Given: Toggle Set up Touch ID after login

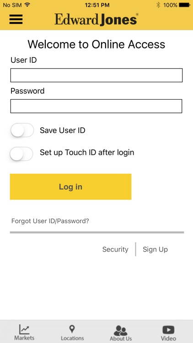Looking at the screenshot, I should [x=21, y=154].
